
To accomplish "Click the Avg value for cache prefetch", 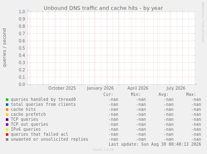I will click(x=169, y=115).
